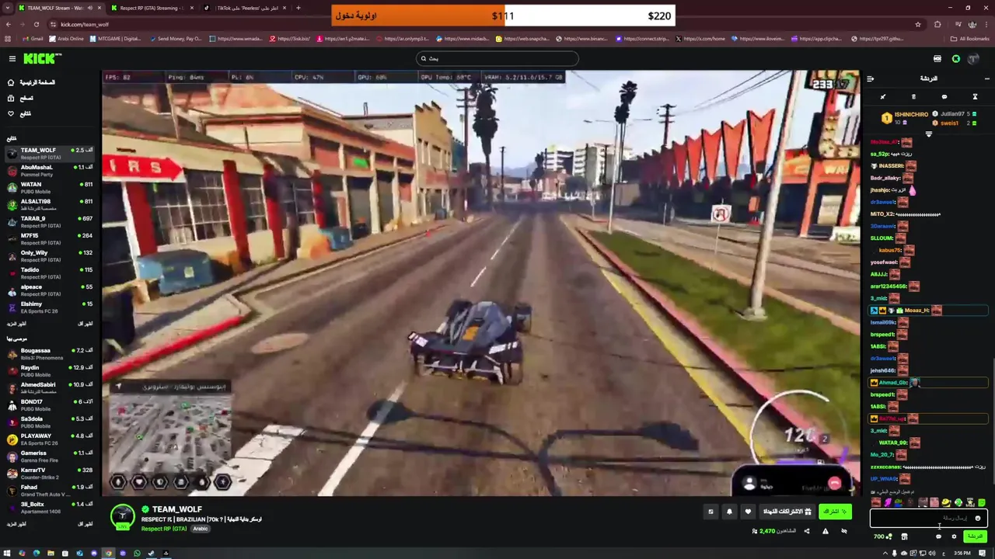The height and width of the screenshot is (559, 995).
Task: Collapse chat using the arrow-list icon
Action: tap(870, 78)
